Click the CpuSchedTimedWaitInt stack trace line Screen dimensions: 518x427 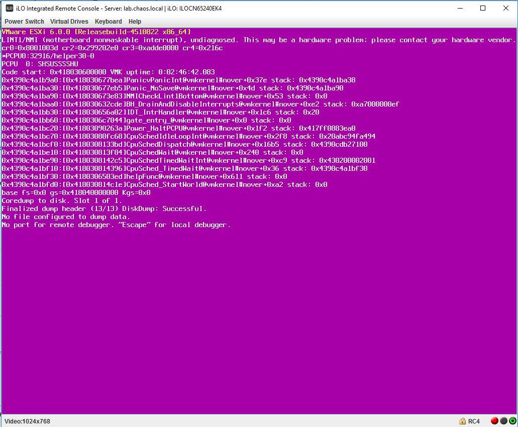(x=188, y=160)
